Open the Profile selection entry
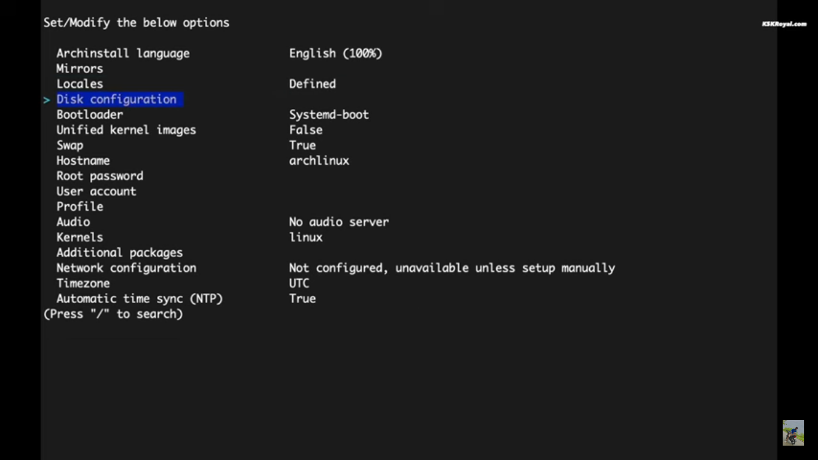Image resolution: width=818 pixels, height=460 pixels. tap(80, 206)
